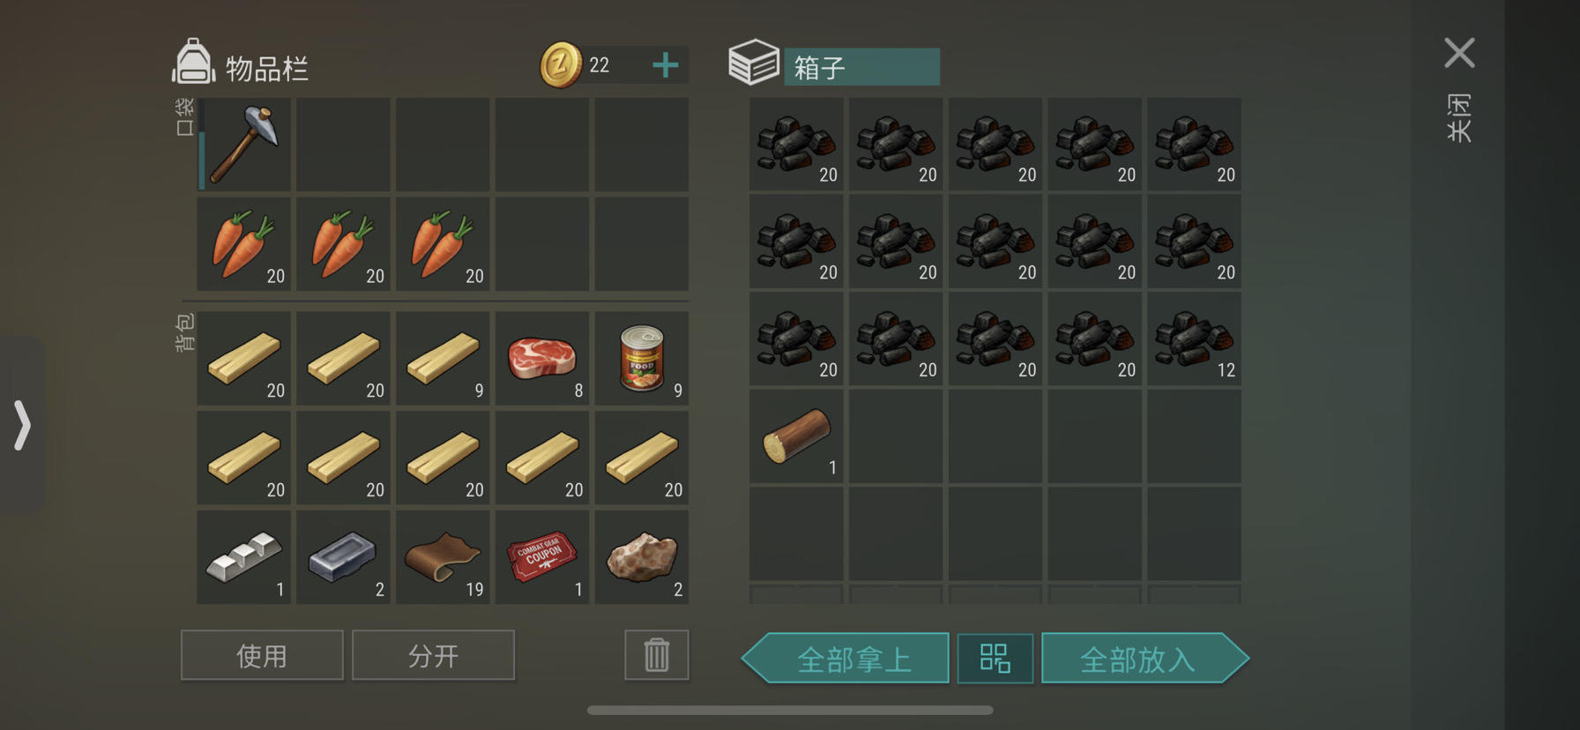Expand the left side panel arrow

pyautogui.click(x=22, y=425)
